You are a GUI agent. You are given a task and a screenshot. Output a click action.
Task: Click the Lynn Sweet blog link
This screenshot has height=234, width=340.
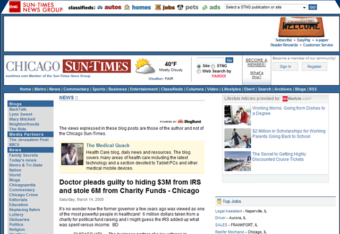coord(21,114)
